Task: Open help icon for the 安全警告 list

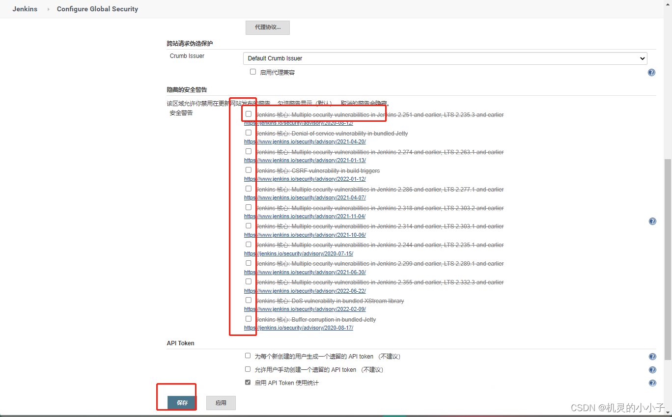Action: (x=652, y=222)
